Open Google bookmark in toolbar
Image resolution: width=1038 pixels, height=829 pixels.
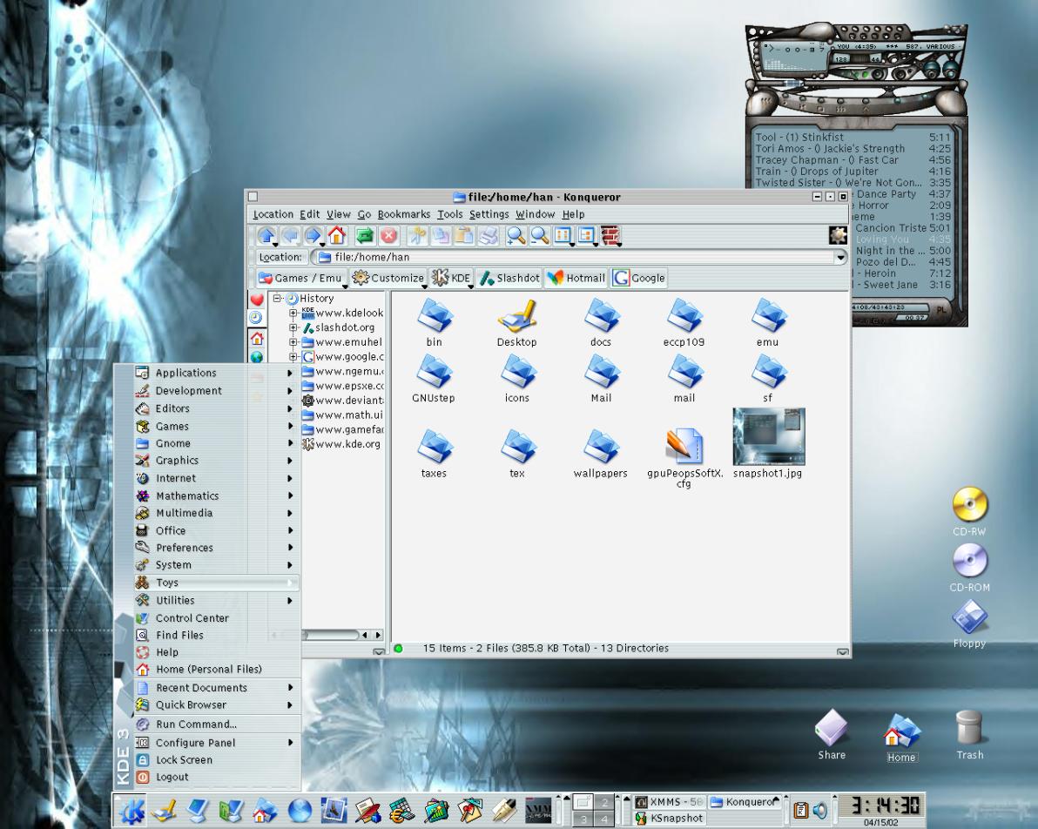point(639,278)
